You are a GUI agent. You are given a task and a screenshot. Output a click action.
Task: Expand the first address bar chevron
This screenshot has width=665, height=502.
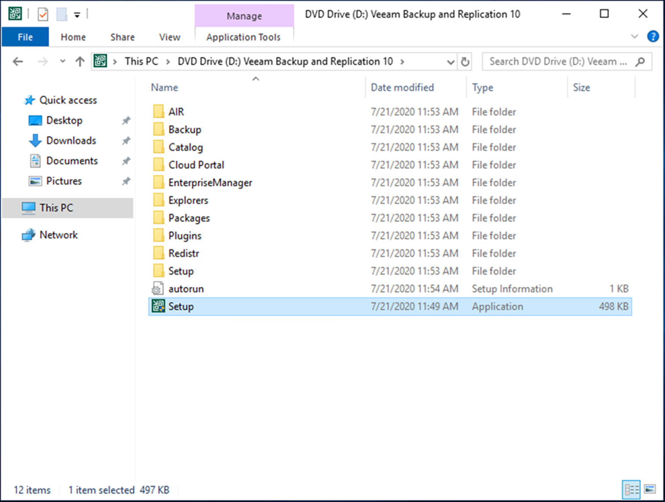[x=115, y=62]
